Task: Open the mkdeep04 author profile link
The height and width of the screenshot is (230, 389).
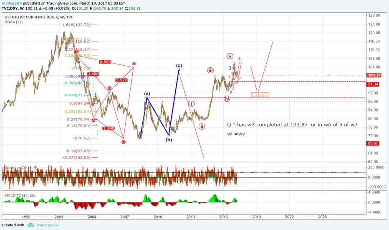Action: click(x=12, y=3)
